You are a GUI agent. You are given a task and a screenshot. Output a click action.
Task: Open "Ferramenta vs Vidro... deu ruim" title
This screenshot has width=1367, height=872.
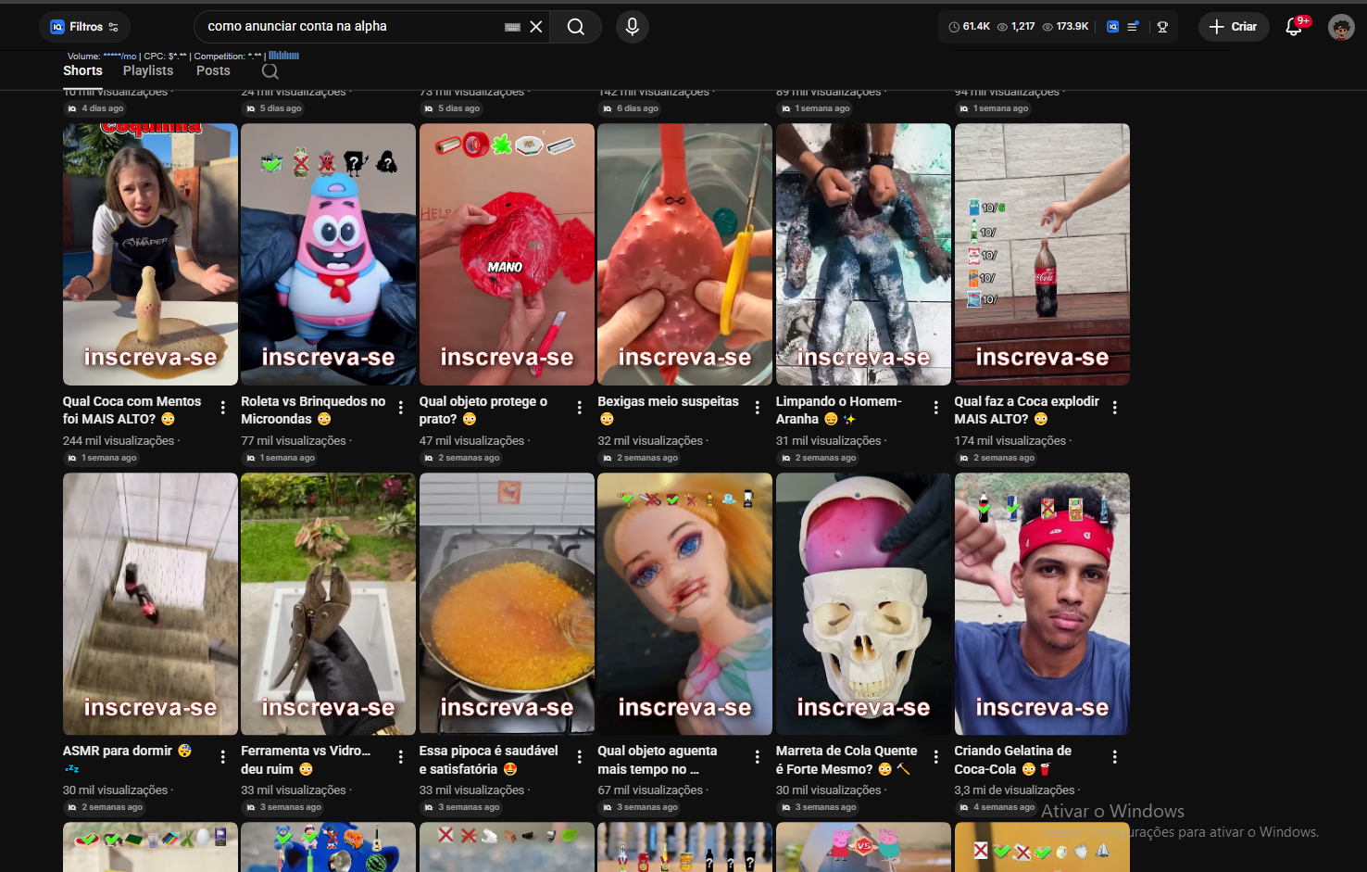(306, 760)
